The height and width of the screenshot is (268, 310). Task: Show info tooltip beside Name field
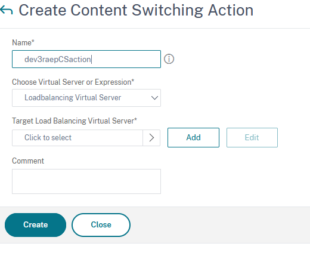[169, 59]
